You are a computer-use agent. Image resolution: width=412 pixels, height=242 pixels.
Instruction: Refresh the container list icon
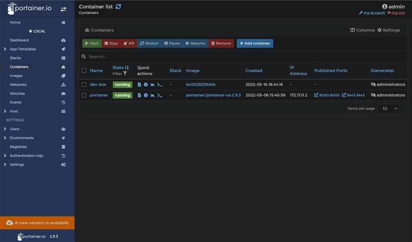(x=118, y=7)
